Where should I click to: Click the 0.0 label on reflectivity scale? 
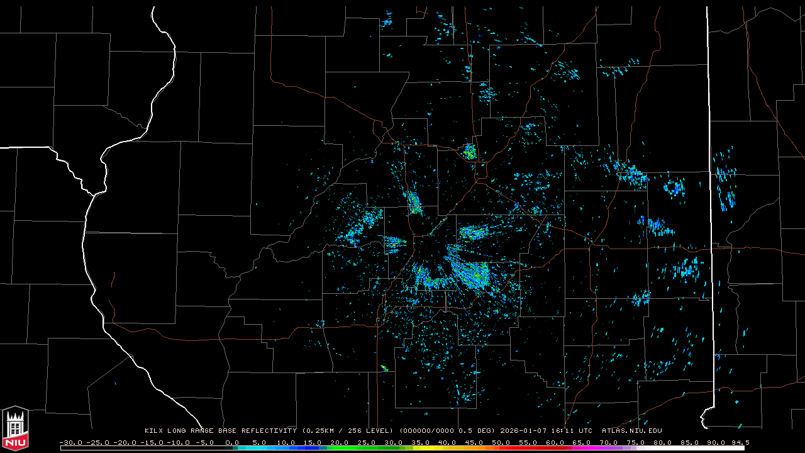tap(232, 442)
